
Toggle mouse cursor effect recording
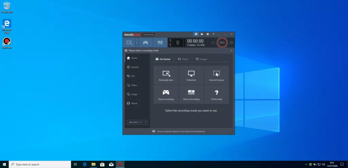(x=170, y=40)
